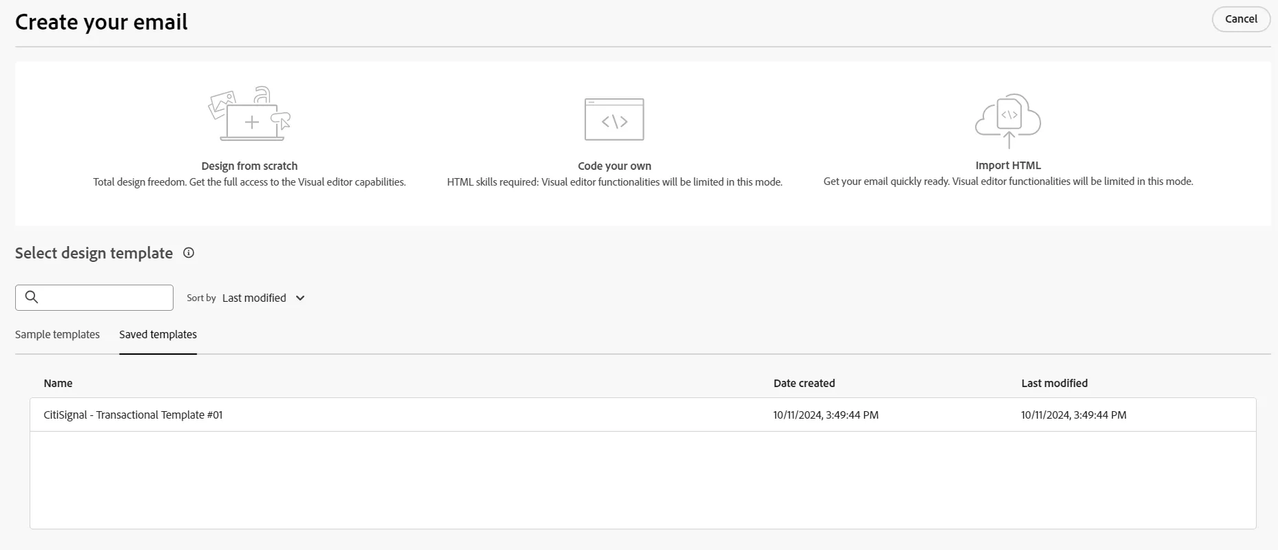The height and width of the screenshot is (550, 1278).
Task: Click the Design from scratch illustration icon
Action: click(x=249, y=114)
